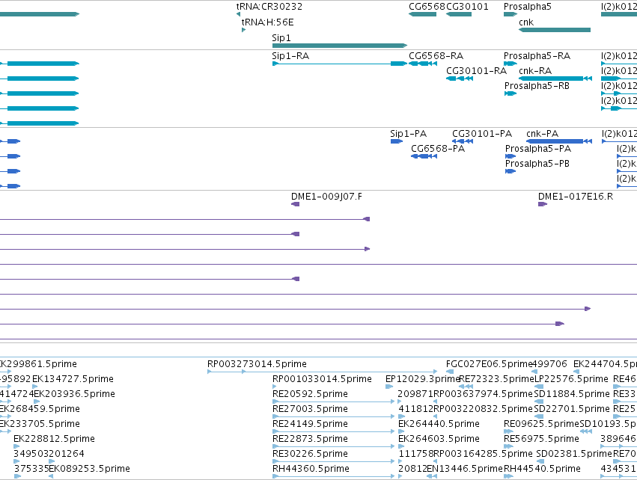Click the Sip1 gene feature

(340, 46)
